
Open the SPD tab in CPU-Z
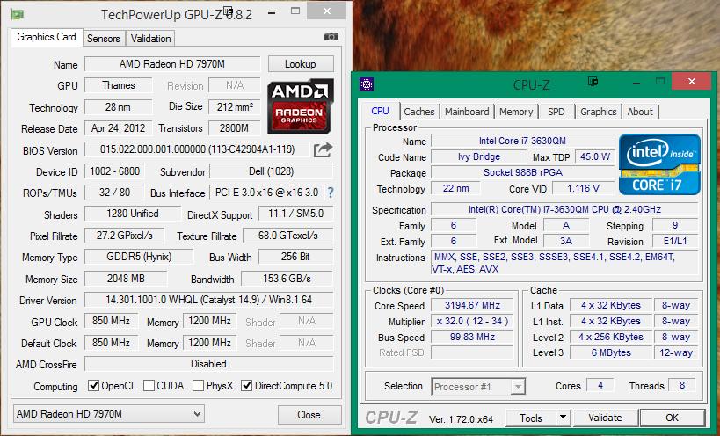tap(556, 112)
